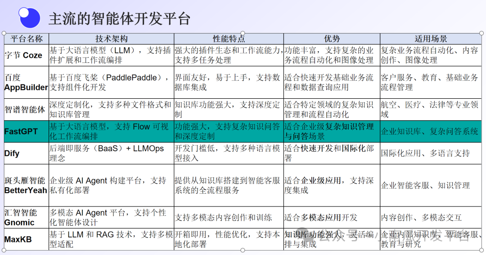Click the 字节 Coze platform cell

(x=27, y=55)
